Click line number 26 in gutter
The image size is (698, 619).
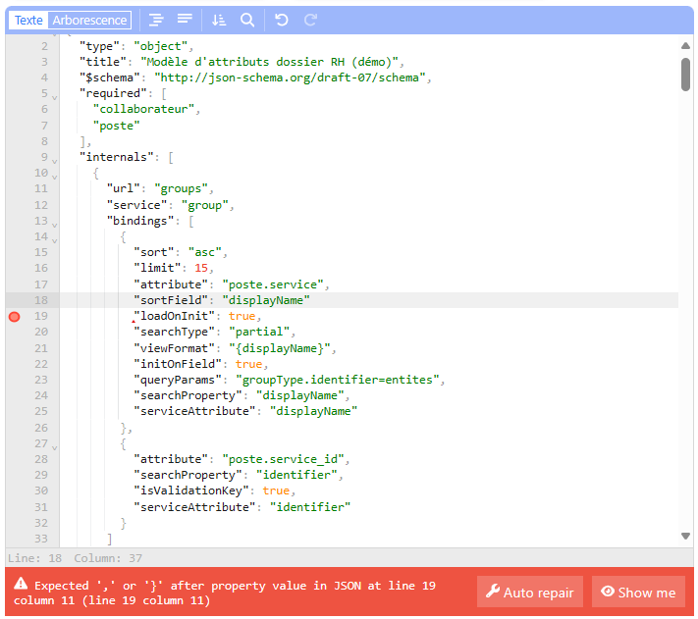coord(41,428)
